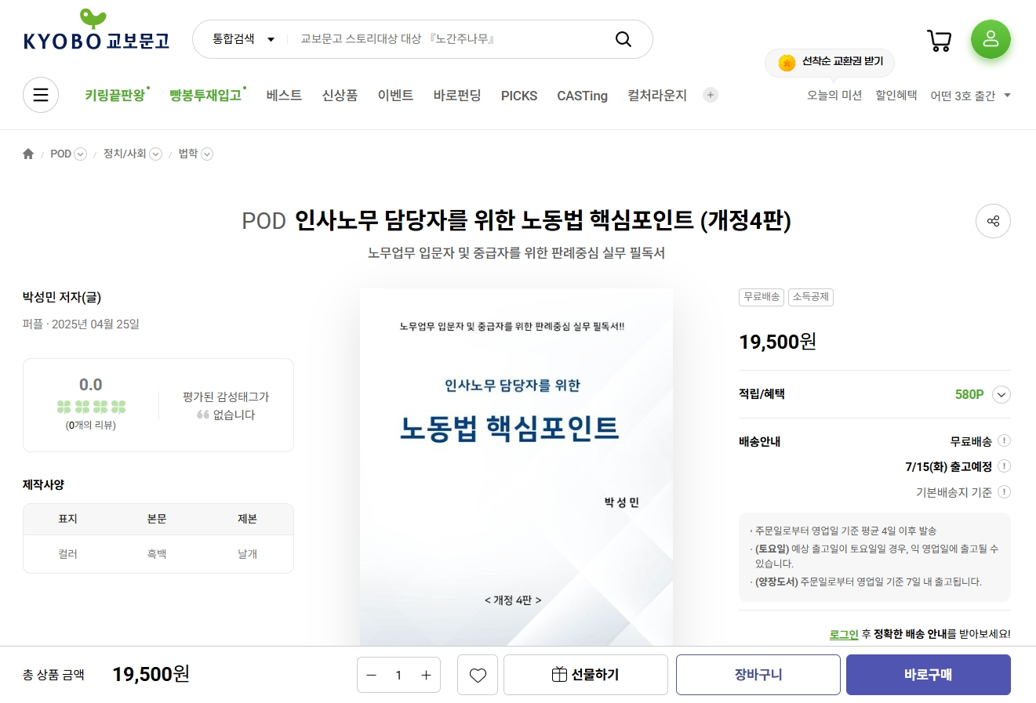This screenshot has height=703, width=1036.
Task: Open the 이벤트 menu
Action: tap(395, 95)
